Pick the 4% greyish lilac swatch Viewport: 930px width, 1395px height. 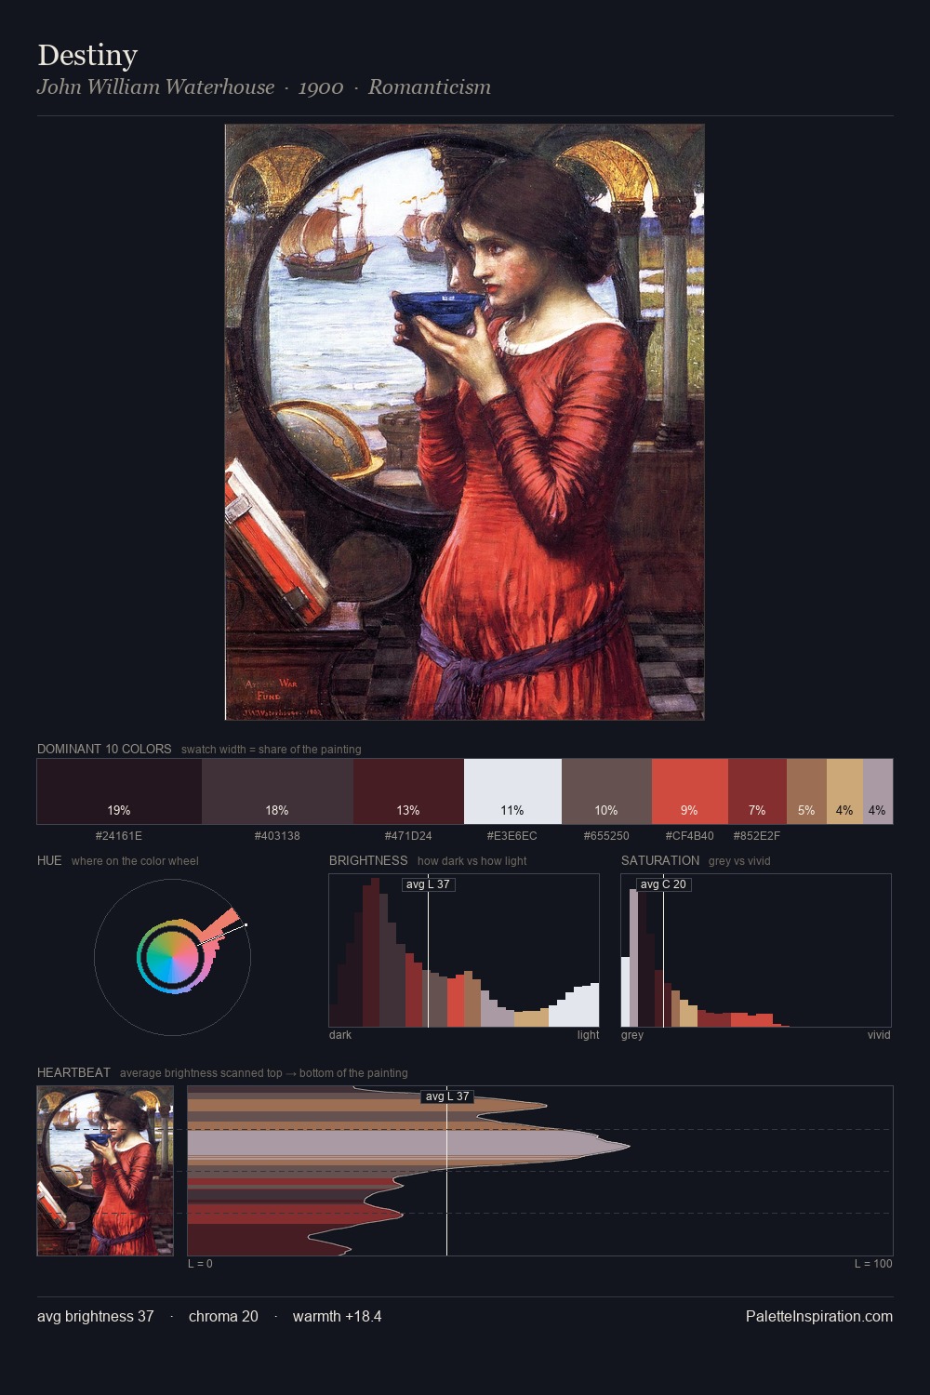[x=878, y=791]
